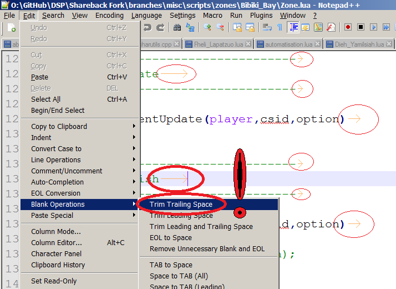The width and height of the screenshot is (396, 289).
Task: Open the Plugins menu
Action: coord(261,16)
